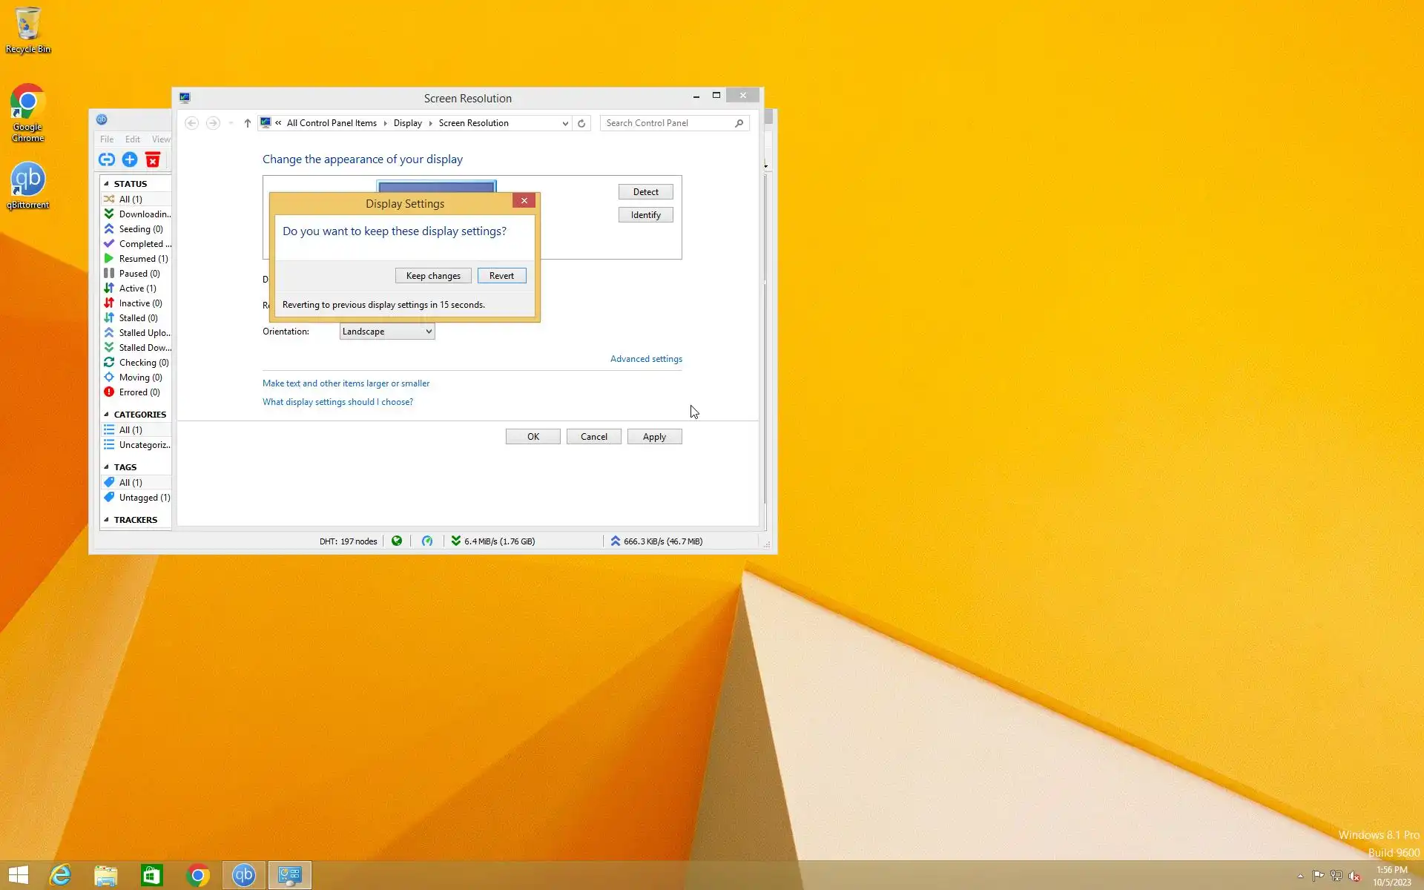This screenshot has width=1424, height=890.
Task: Refresh the Control Panel address bar
Action: pos(581,123)
